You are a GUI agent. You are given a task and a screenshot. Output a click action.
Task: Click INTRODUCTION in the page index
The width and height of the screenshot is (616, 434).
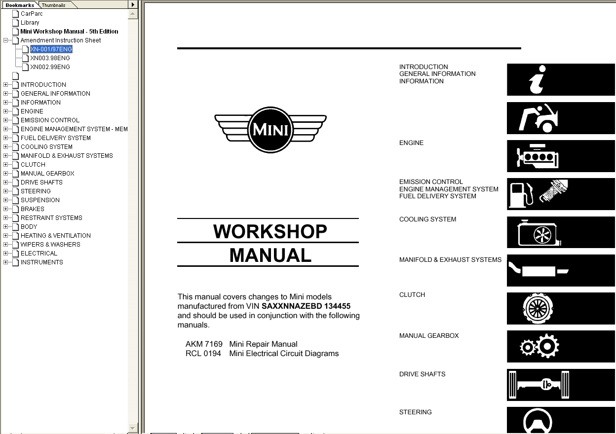coord(423,67)
